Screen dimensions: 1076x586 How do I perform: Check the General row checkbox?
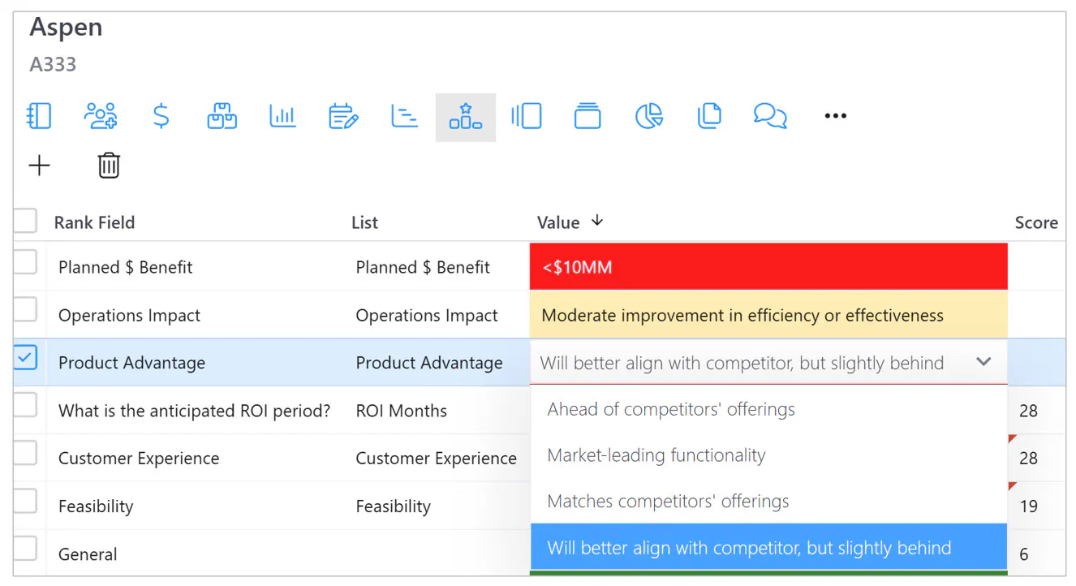pyautogui.click(x=25, y=549)
